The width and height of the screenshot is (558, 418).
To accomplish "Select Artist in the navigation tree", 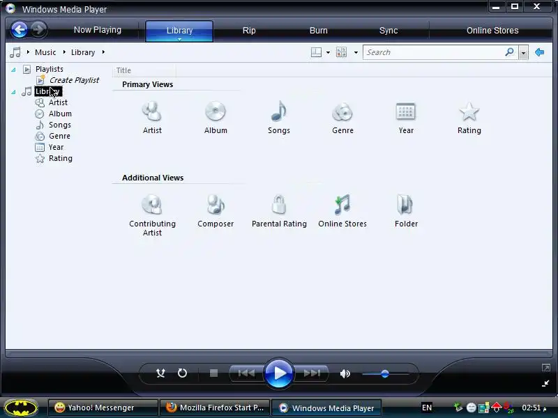I will [58, 102].
